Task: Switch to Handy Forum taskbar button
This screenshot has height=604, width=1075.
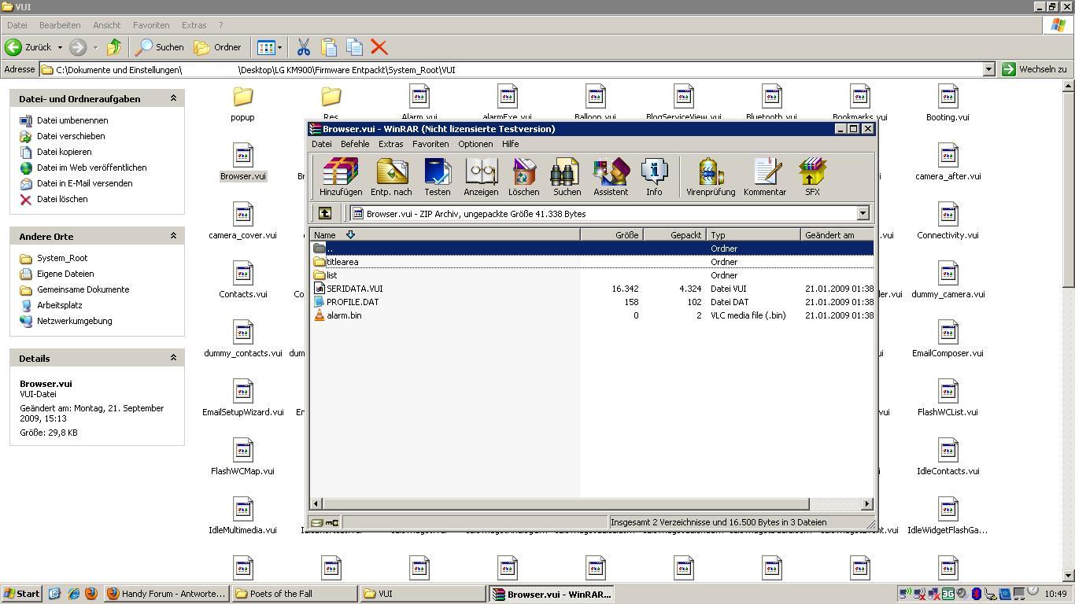Action: 167,594
